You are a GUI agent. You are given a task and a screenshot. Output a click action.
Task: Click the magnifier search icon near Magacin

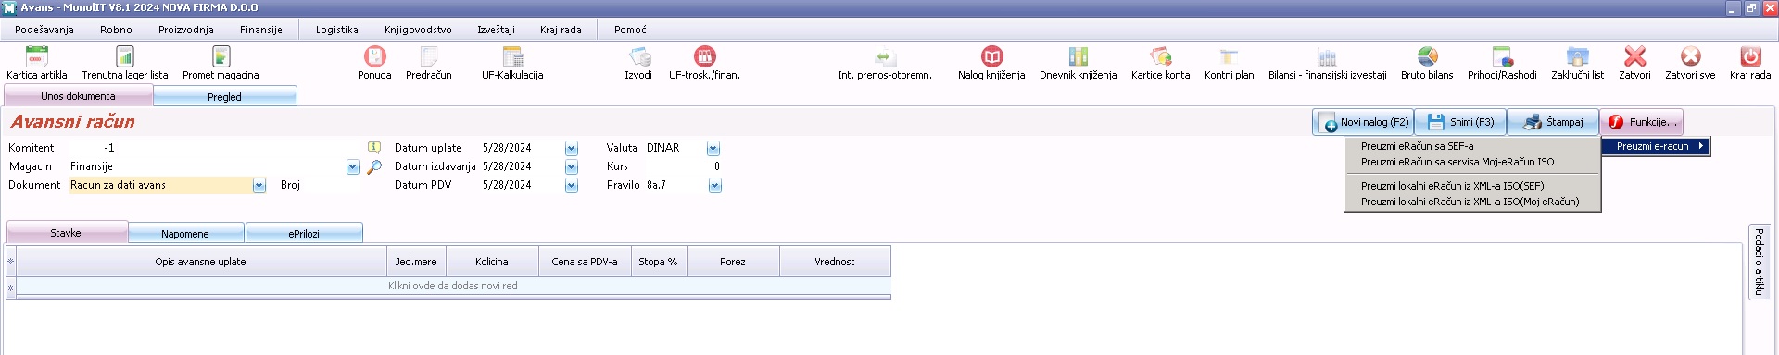coord(374,167)
